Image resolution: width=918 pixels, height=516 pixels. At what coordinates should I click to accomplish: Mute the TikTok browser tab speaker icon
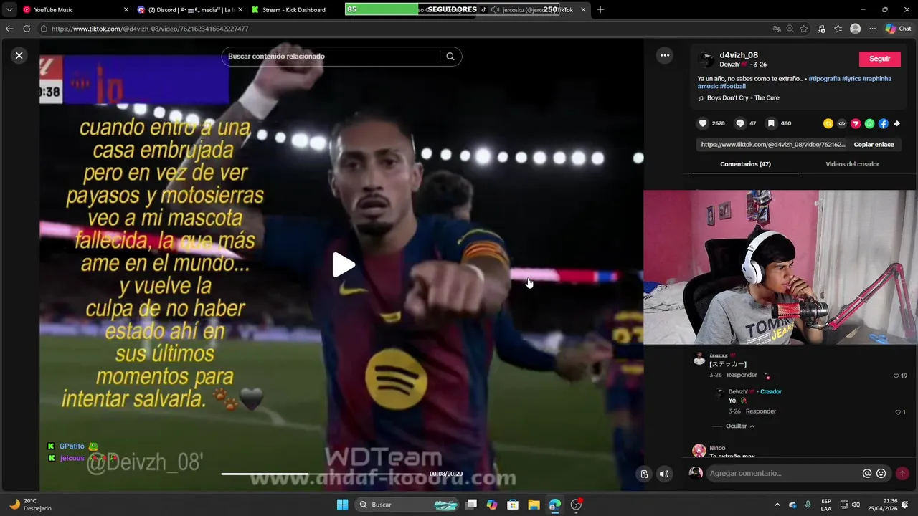pyautogui.click(x=495, y=10)
